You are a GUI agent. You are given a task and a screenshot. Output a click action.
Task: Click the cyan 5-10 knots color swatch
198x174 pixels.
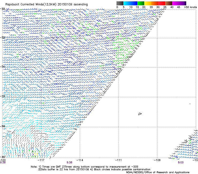click(x=127, y=3)
